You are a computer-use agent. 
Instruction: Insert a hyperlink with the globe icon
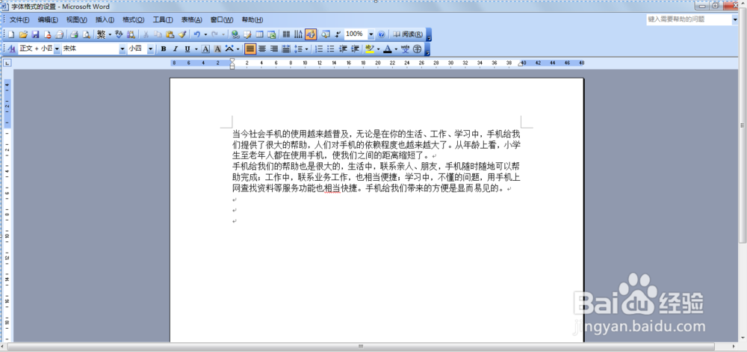click(235, 34)
